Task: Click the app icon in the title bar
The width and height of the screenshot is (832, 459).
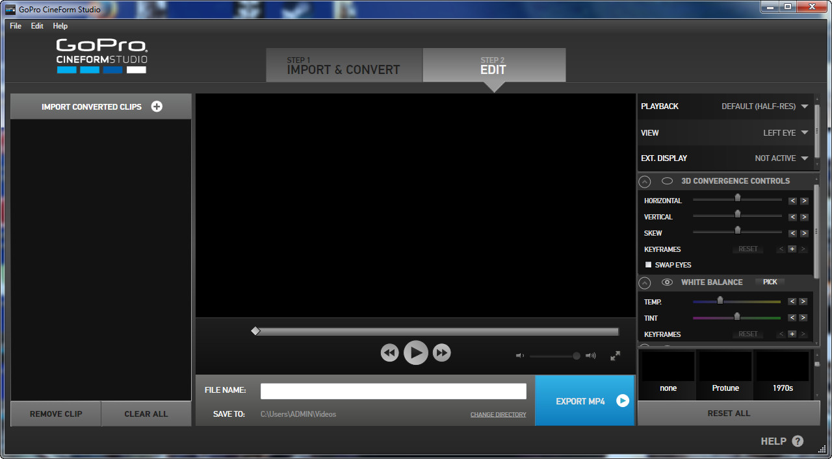Action: [10, 9]
